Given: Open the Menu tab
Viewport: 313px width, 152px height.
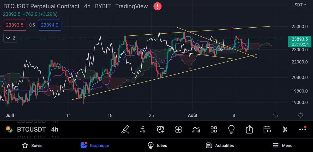Looking at the screenshot, I should pos(282,145).
